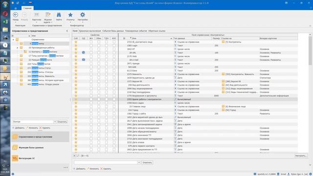
Task: Click the scroll down arrow of main area
Action: tap(310, 165)
